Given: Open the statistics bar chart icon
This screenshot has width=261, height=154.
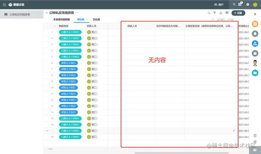Looking at the screenshot, I should 221,13.
